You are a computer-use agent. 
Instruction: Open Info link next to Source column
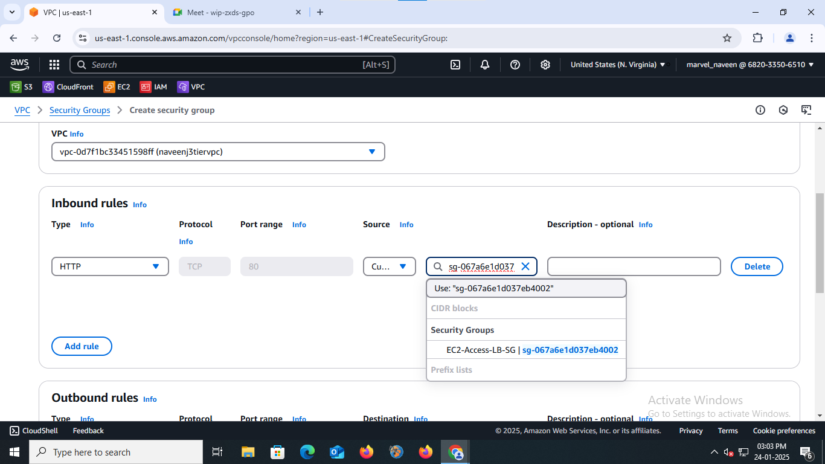point(406,225)
